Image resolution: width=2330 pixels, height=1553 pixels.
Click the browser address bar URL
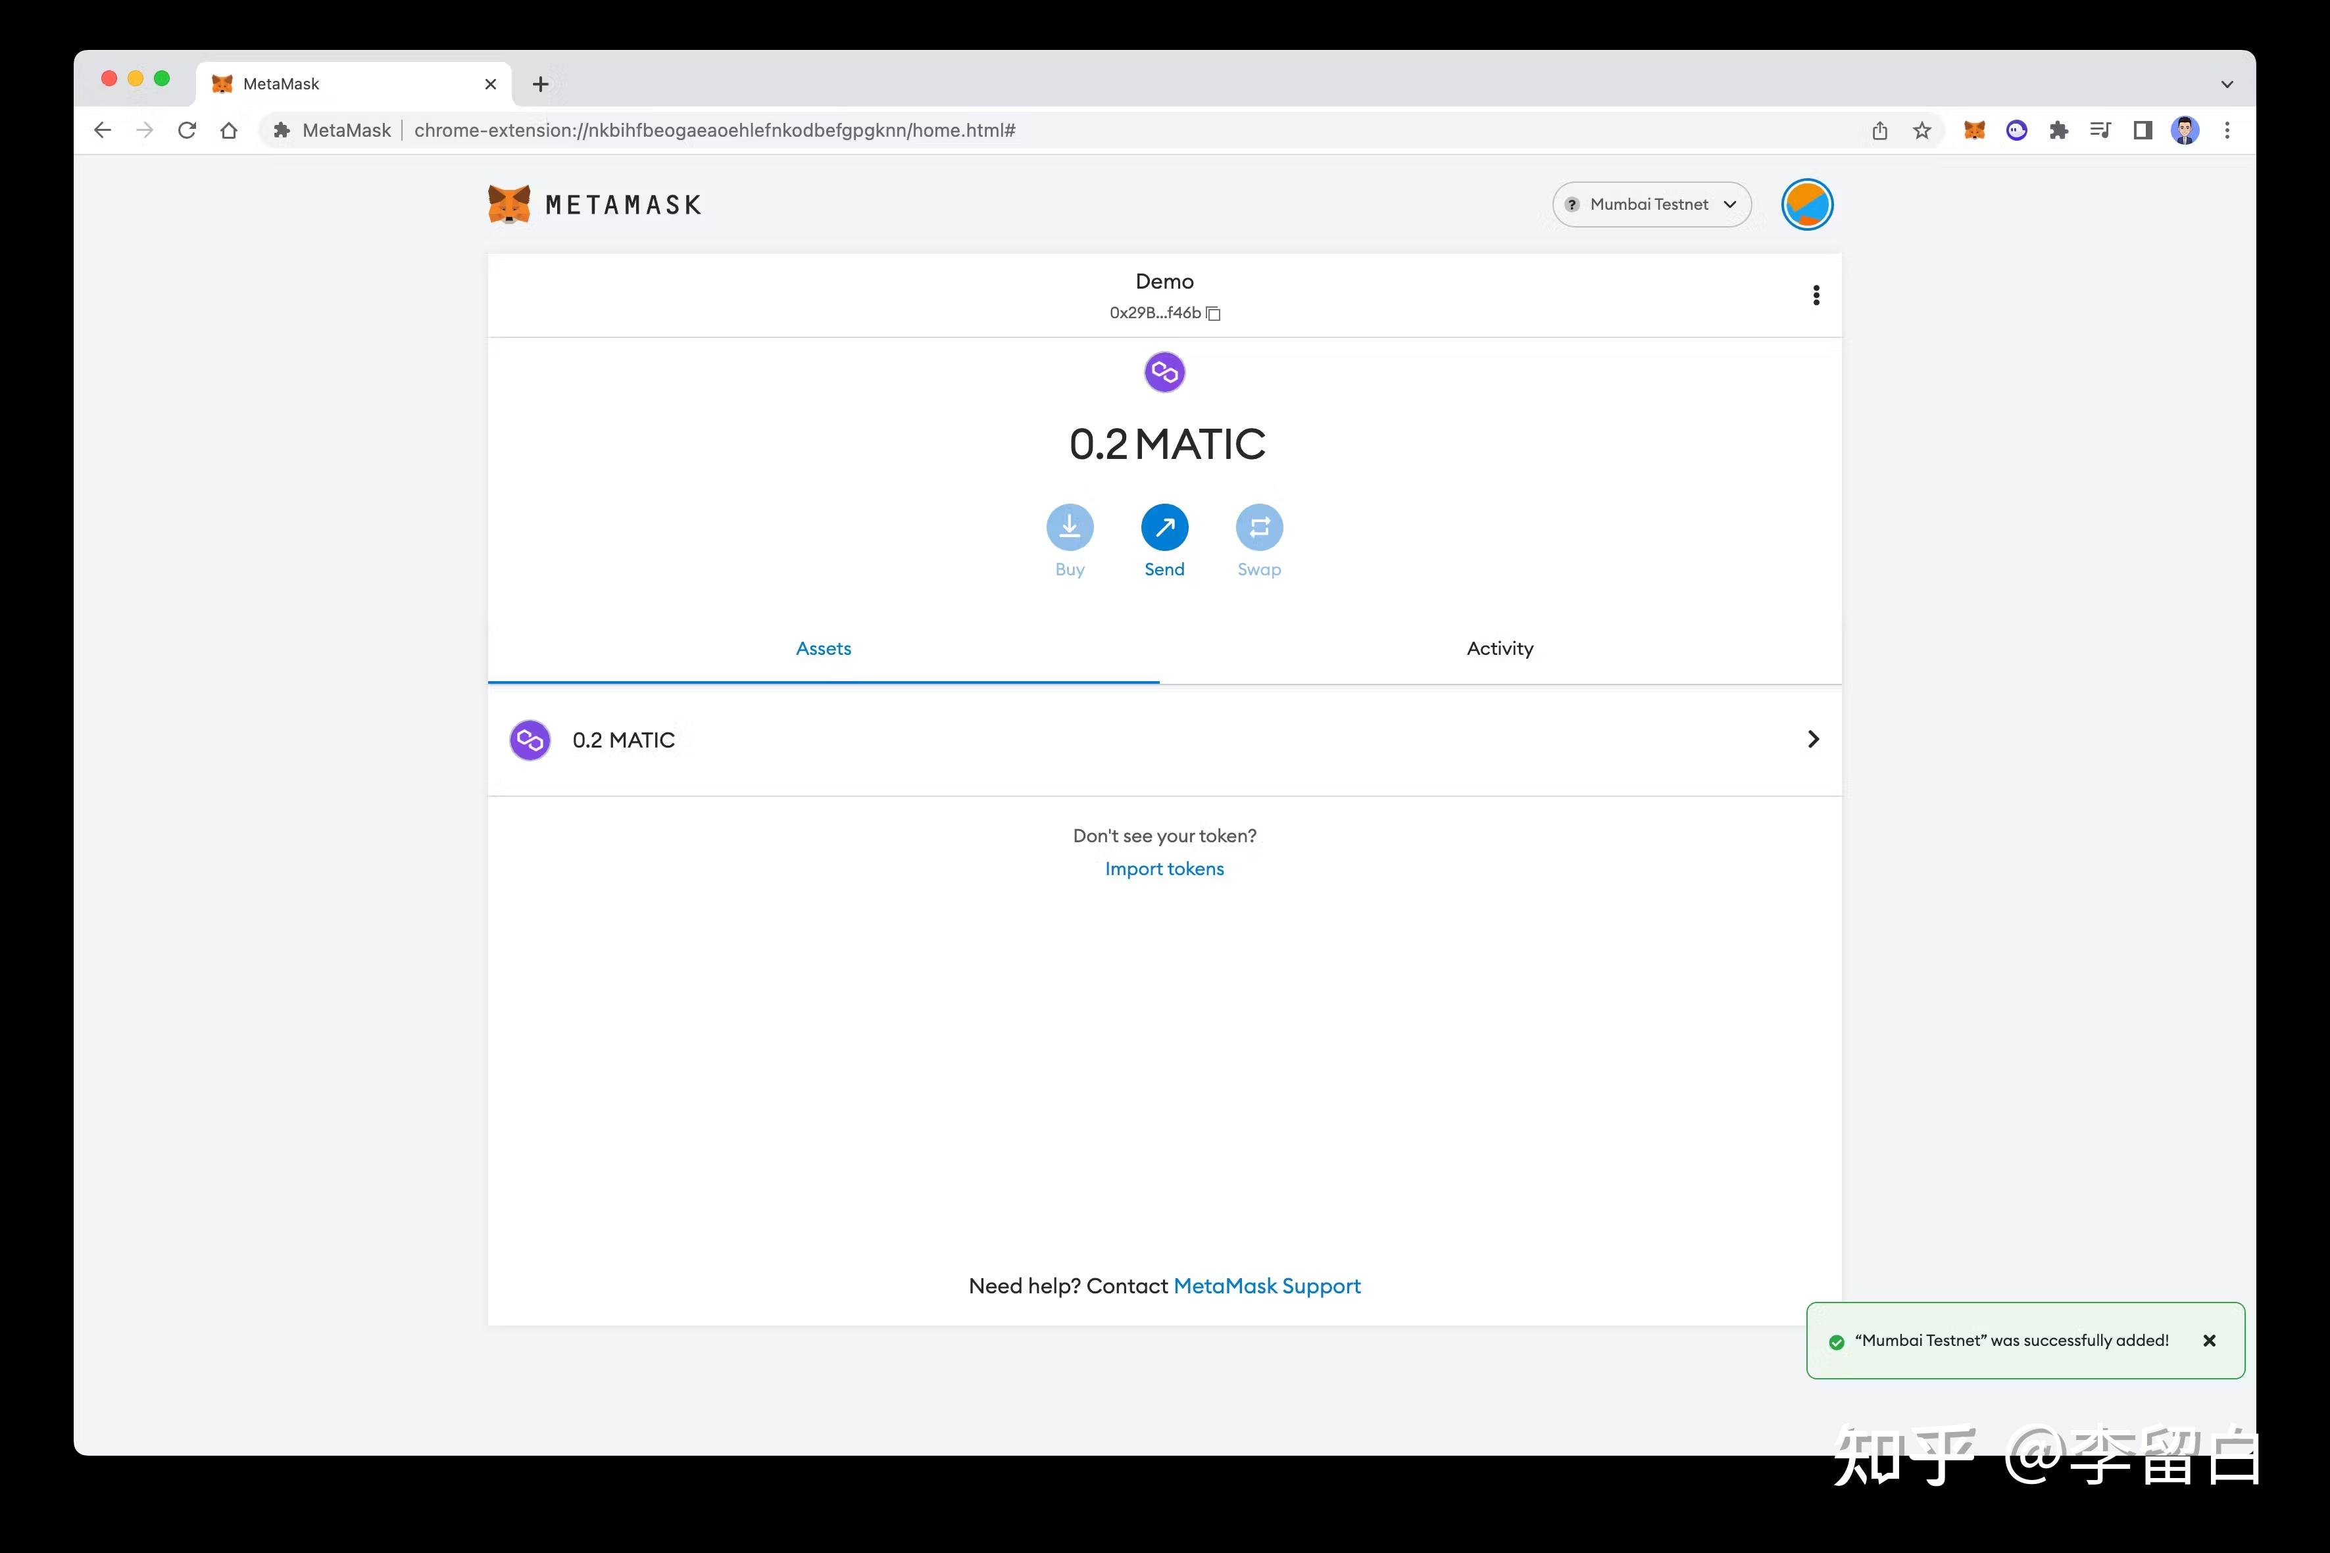(x=713, y=131)
